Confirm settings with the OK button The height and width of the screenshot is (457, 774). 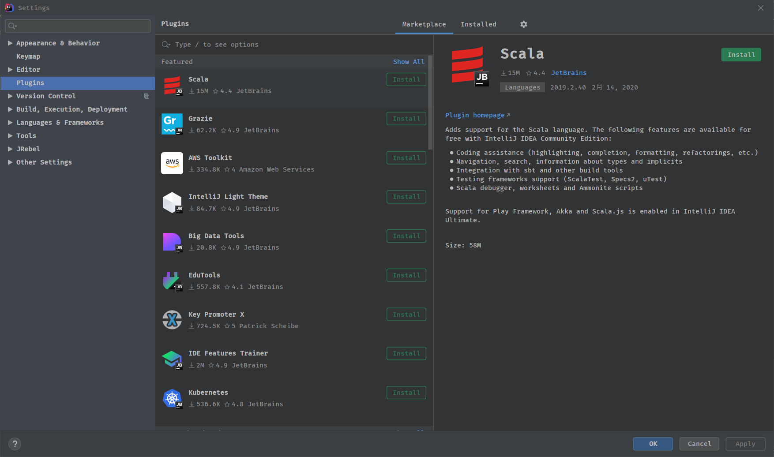(653, 444)
